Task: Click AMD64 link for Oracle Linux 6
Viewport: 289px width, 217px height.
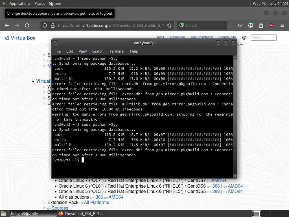Action: [x=235, y=186]
